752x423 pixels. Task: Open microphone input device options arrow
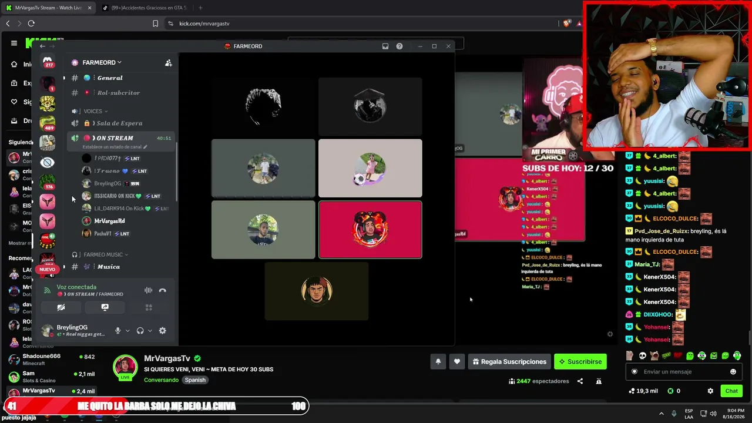(127, 331)
